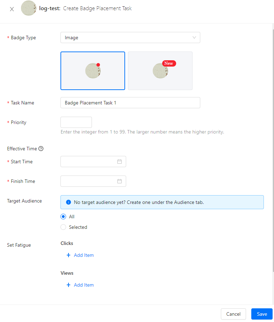Save the badge placement task

(x=262, y=314)
